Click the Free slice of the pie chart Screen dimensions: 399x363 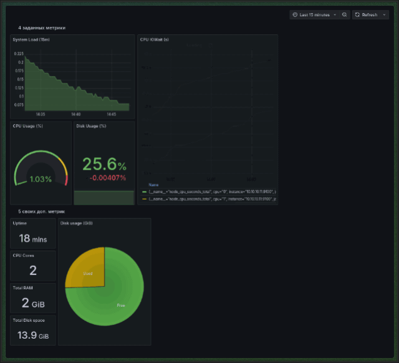point(120,305)
